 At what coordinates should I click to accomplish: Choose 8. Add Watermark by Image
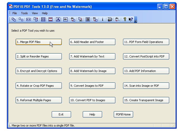coord(92,71)
